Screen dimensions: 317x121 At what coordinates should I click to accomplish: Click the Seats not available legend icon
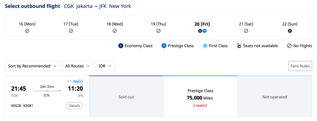(239, 46)
